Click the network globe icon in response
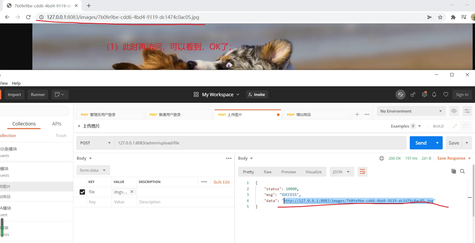Viewport: 475px width, 243px height. pos(382,158)
